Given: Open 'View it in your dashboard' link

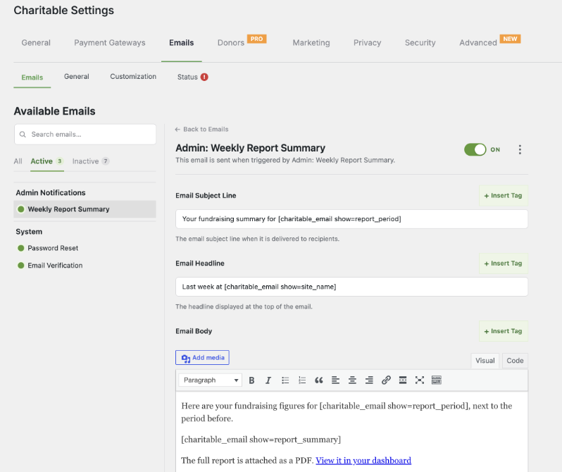Looking at the screenshot, I should (x=363, y=461).
